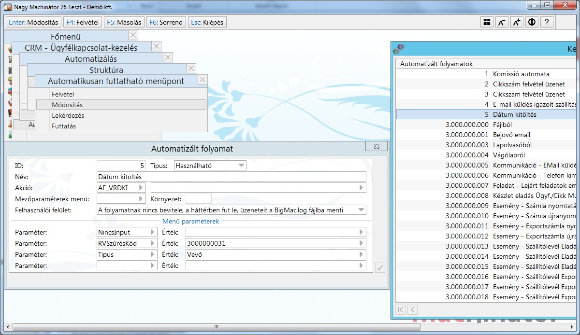The image size is (580, 335).
Task: Select the Lekérdezés menu entry
Action: (x=68, y=115)
